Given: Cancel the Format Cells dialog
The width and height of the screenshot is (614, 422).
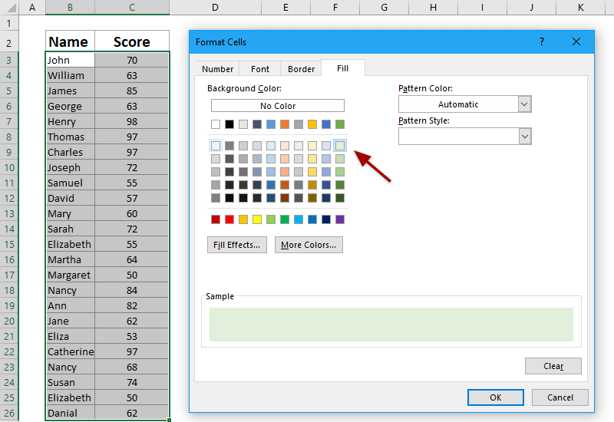Looking at the screenshot, I should (x=560, y=397).
